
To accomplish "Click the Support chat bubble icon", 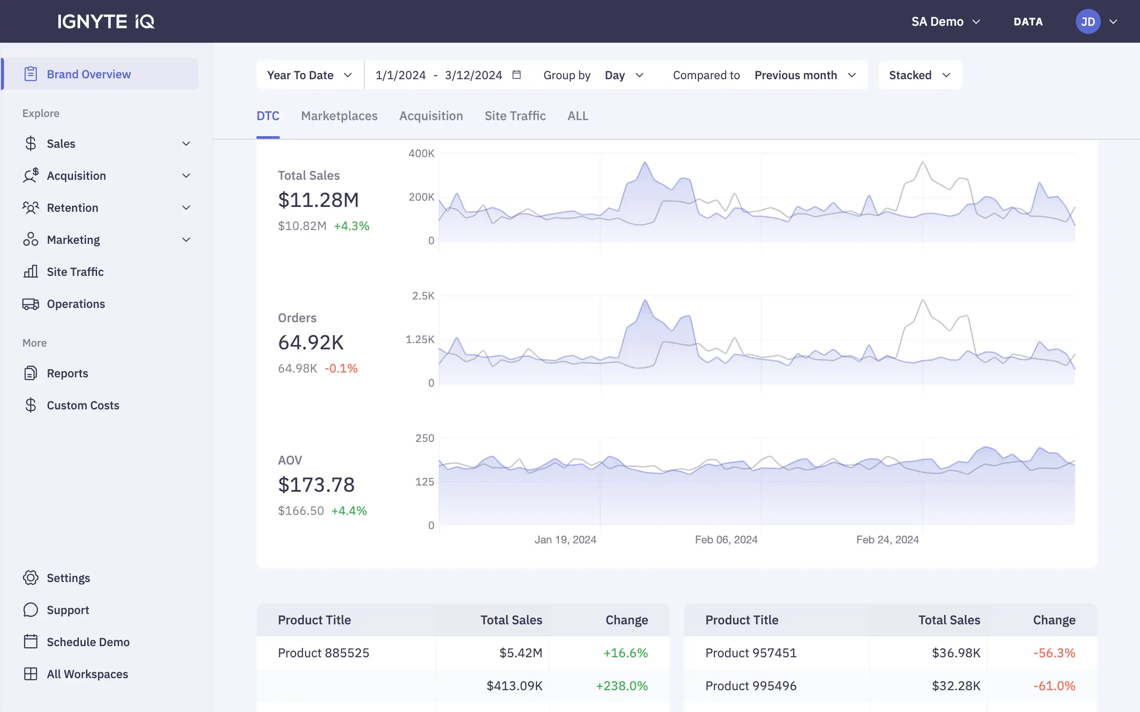I will [31, 610].
